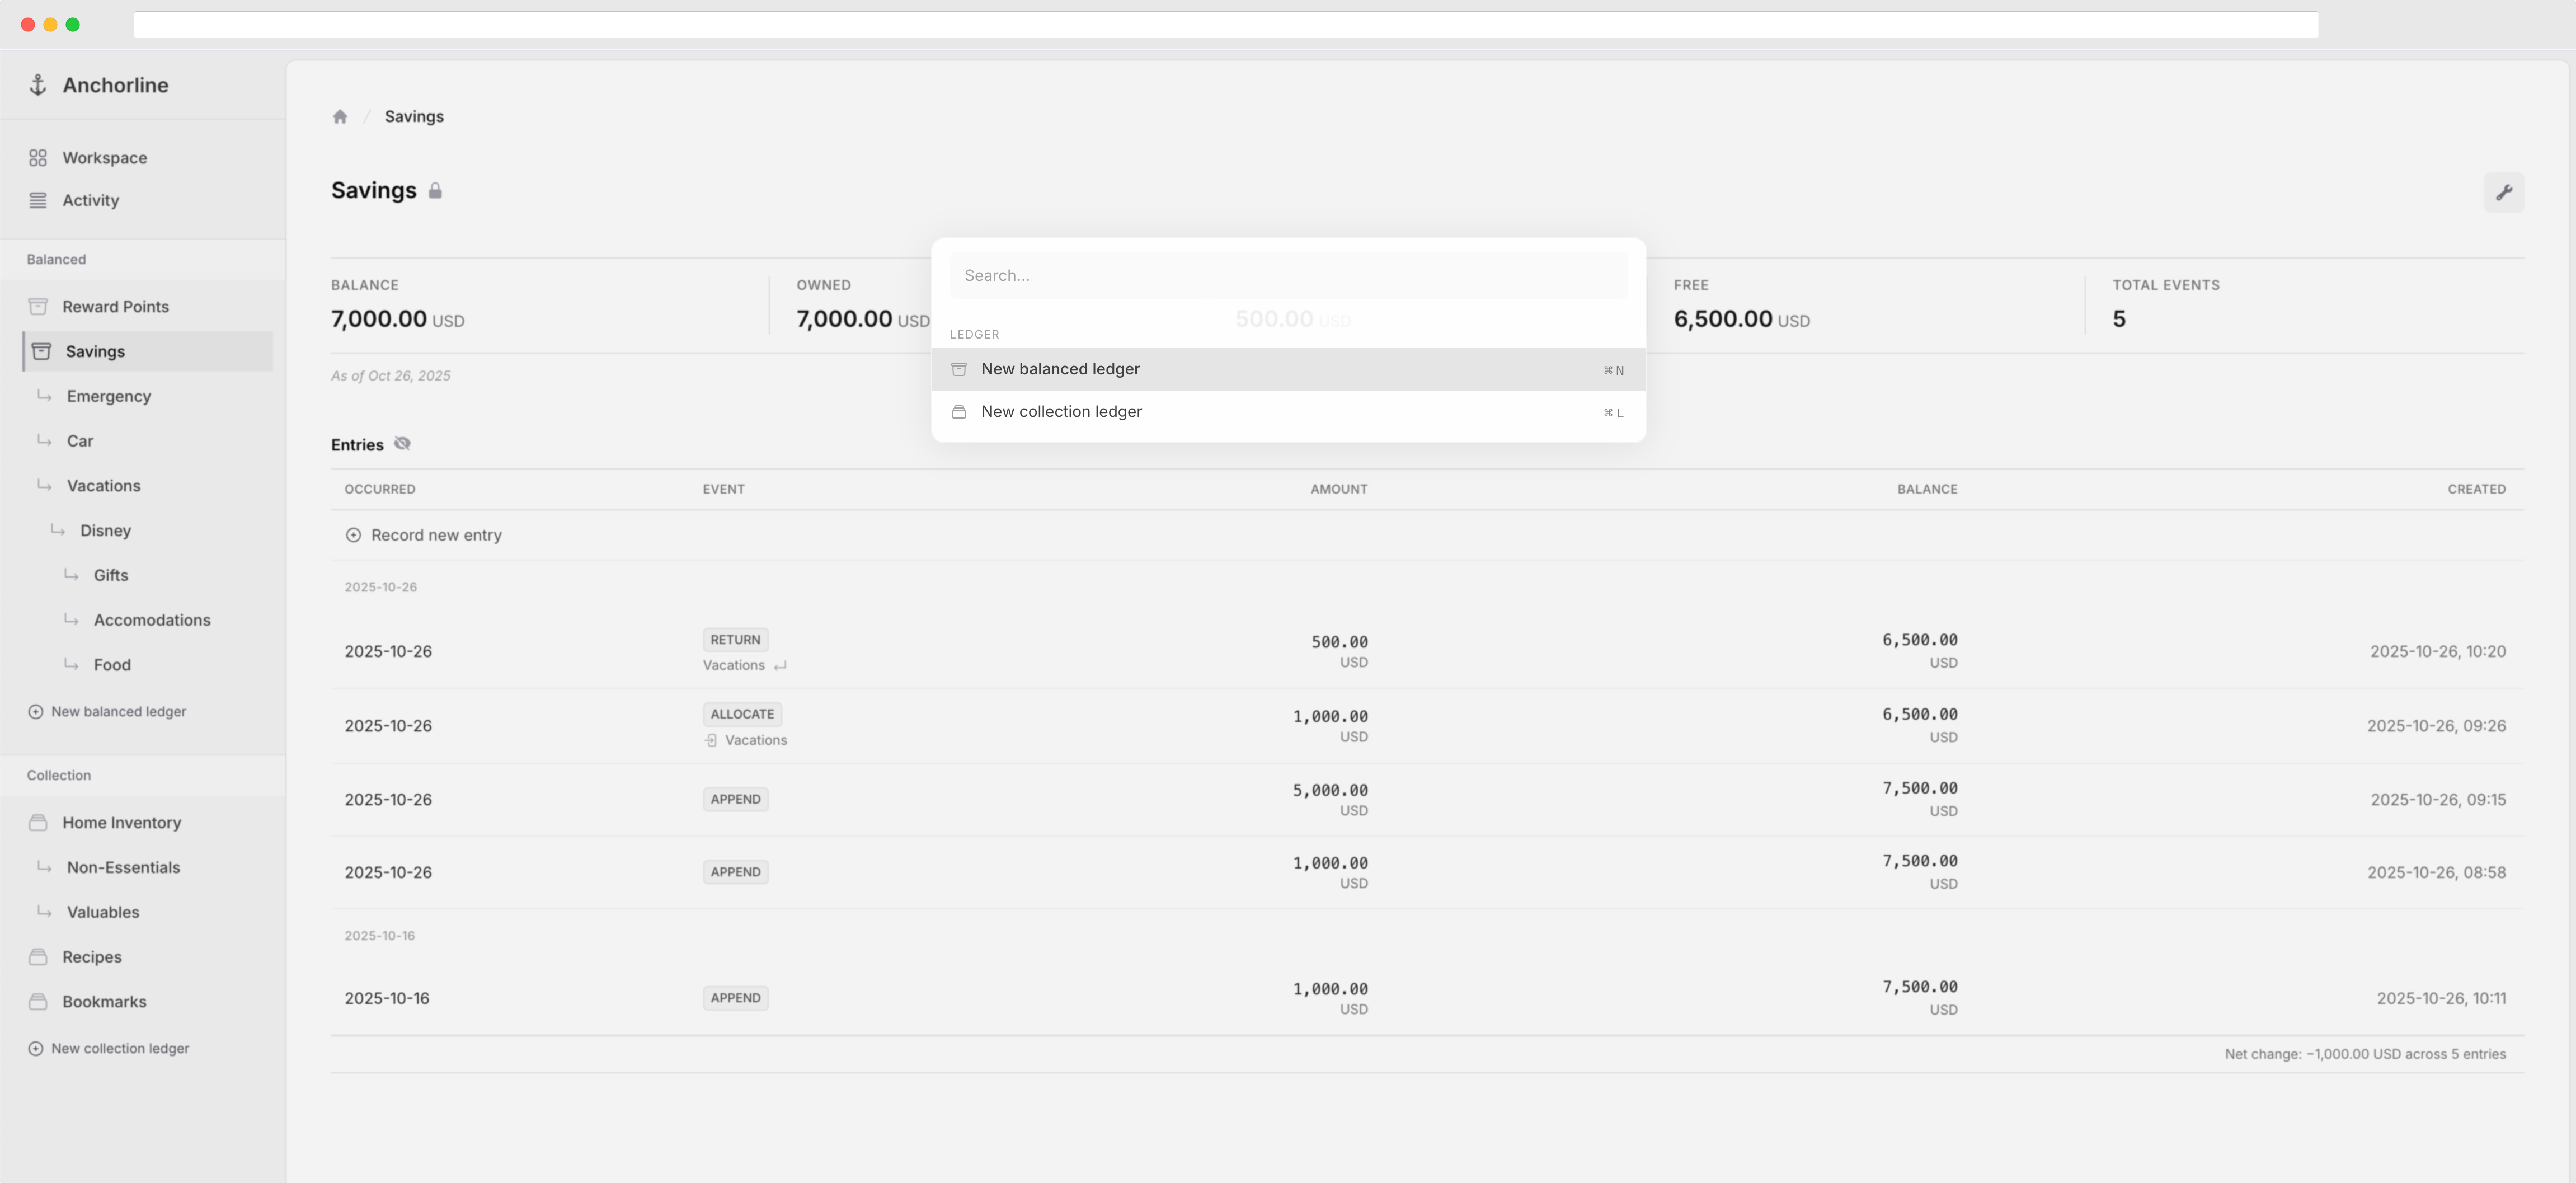Toggle the Entries visibility eye icon
This screenshot has width=2576, height=1183.
(402, 444)
